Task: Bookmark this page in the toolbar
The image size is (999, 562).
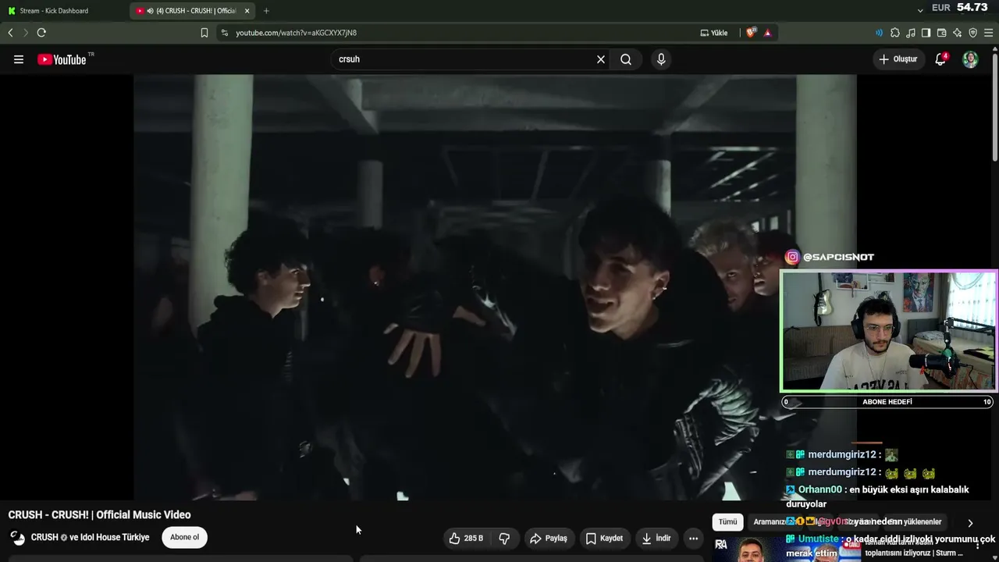Action: point(204,33)
